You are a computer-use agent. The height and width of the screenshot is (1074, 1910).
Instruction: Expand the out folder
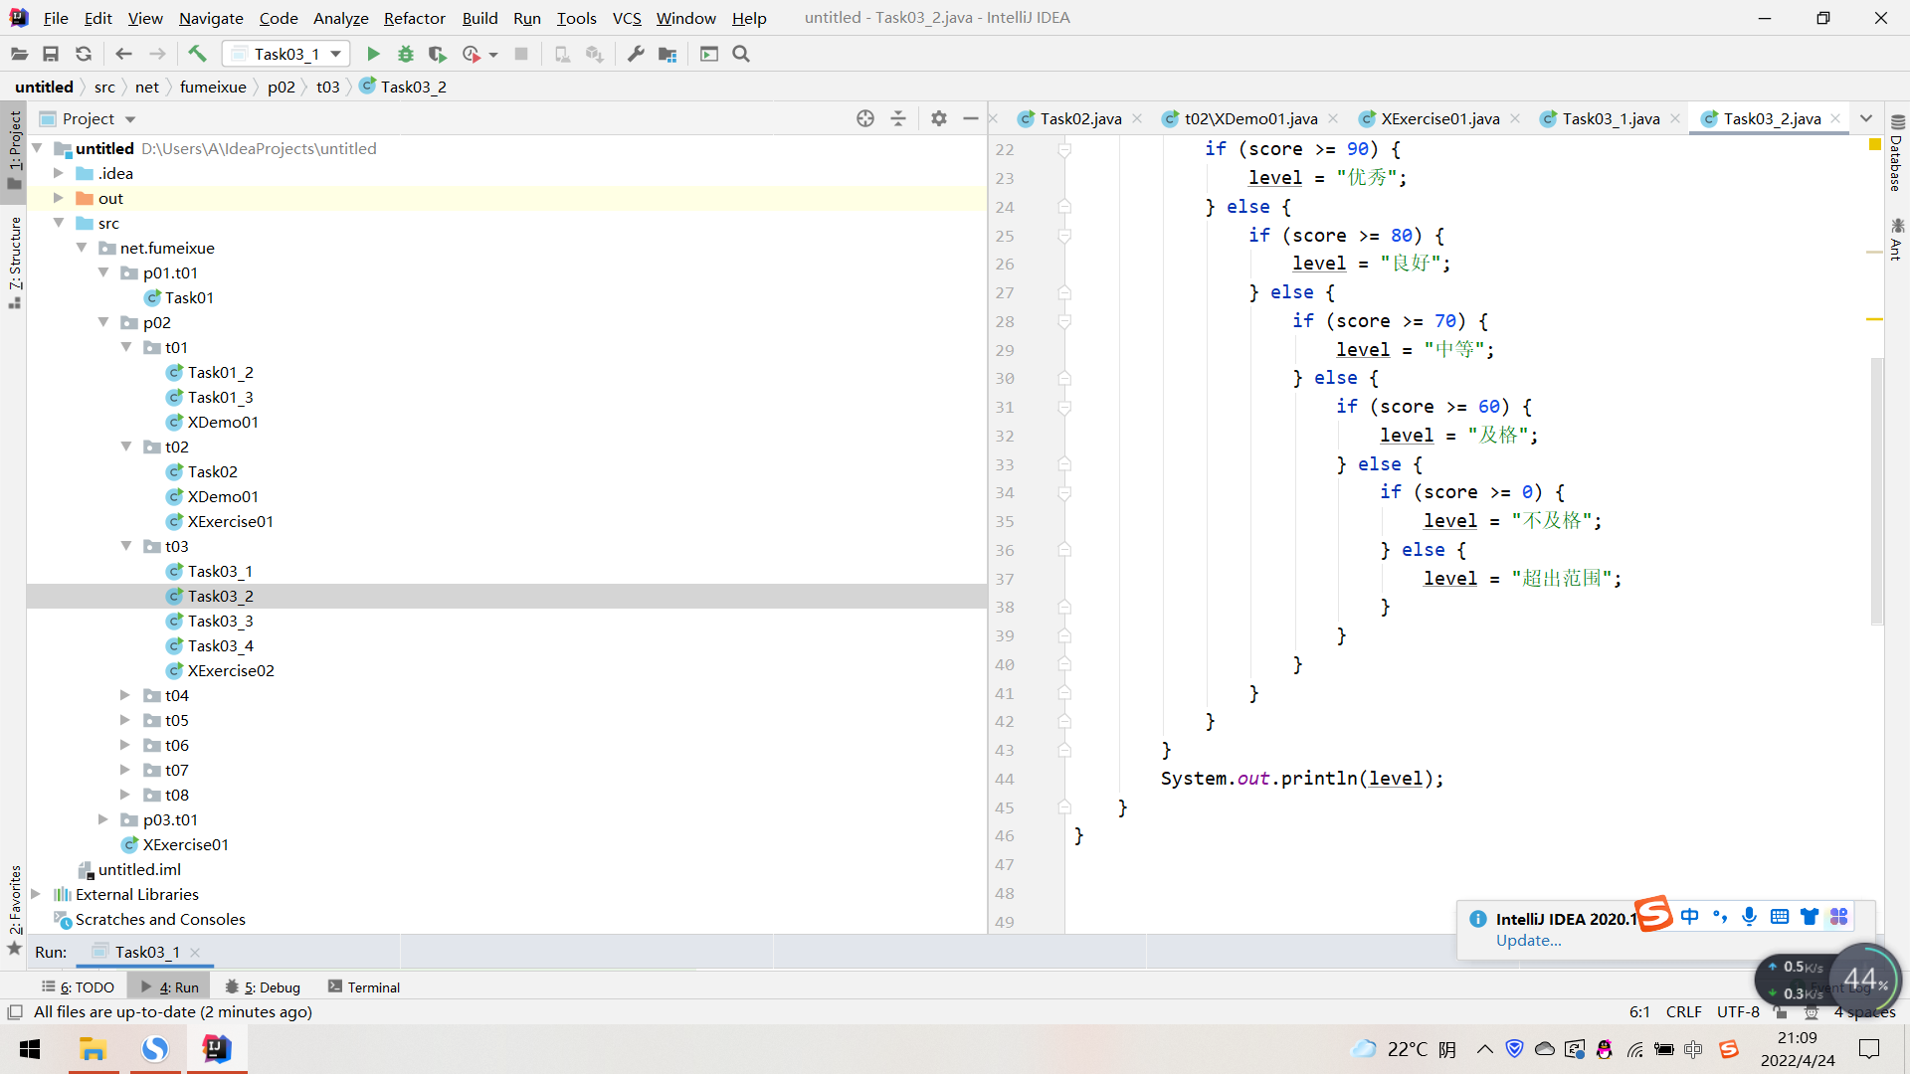pyautogui.click(x=59, y=198)
